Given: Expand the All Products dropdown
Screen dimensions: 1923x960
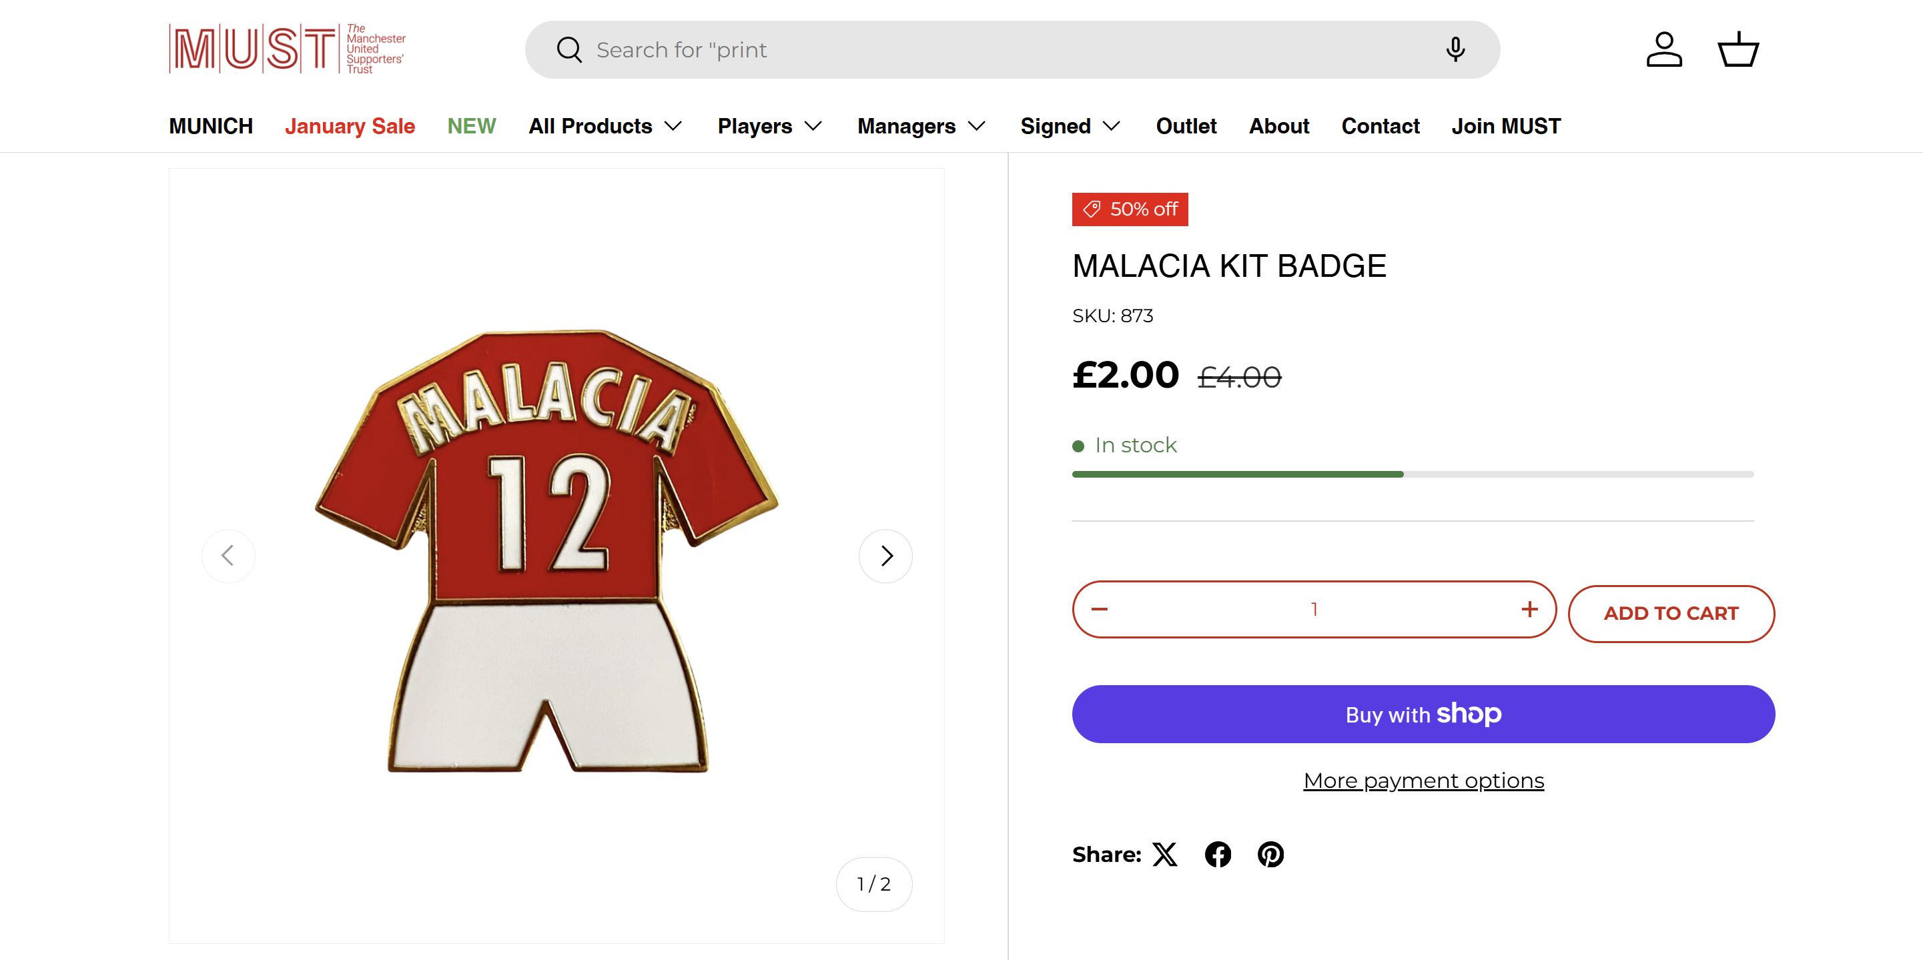Looking at the screenshot, I should coord(605,126).
